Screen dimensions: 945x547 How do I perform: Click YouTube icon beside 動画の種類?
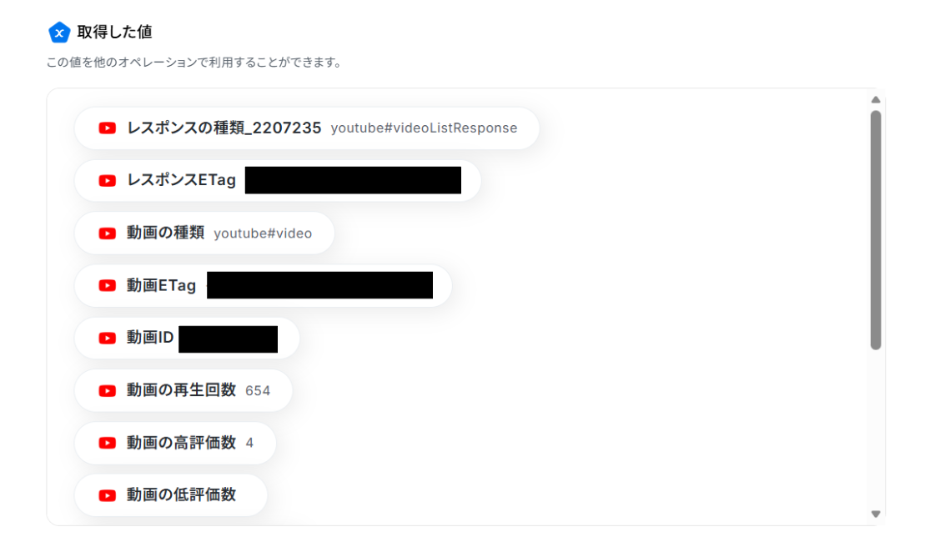click(108, 233)
